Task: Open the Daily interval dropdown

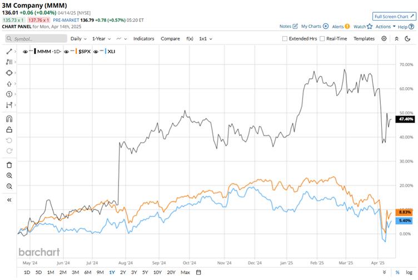Action: tap(78, 39)
